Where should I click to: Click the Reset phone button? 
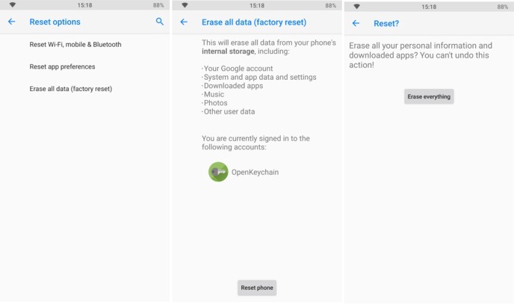(257, 288)
